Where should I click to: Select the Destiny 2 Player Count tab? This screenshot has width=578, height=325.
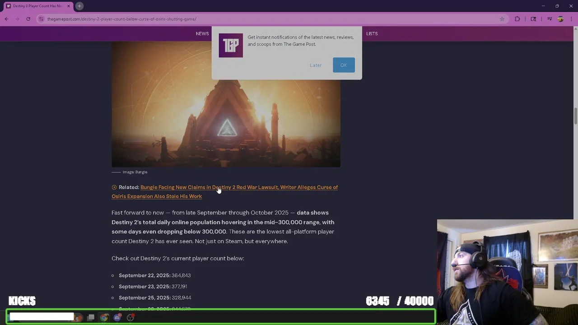click(38, 6)
